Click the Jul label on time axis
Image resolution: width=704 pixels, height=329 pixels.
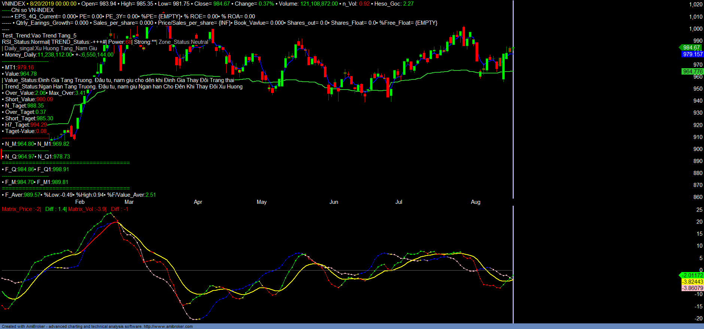(x=399, y=202)
